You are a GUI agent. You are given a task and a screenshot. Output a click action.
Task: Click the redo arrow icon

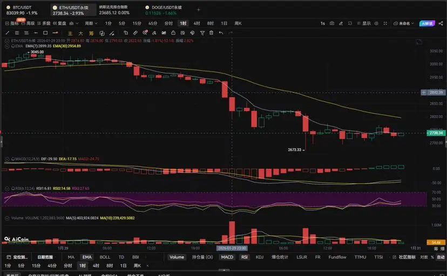point(231,33)
